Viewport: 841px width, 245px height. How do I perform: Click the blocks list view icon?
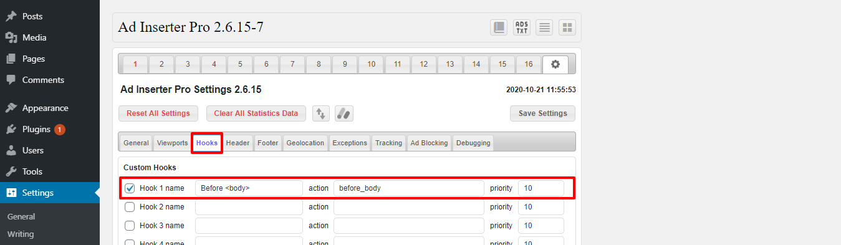(544, 27)
